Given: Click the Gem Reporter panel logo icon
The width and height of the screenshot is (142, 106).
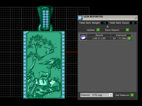Looking at the screenshot, I should 80,18.
